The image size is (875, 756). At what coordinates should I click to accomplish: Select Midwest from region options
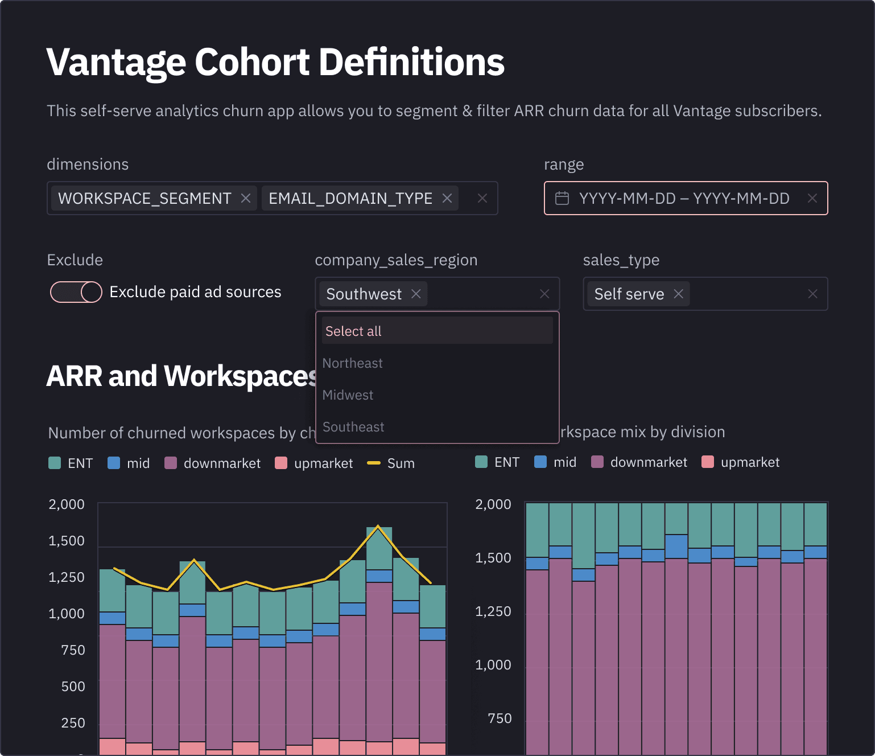point(348,395)
